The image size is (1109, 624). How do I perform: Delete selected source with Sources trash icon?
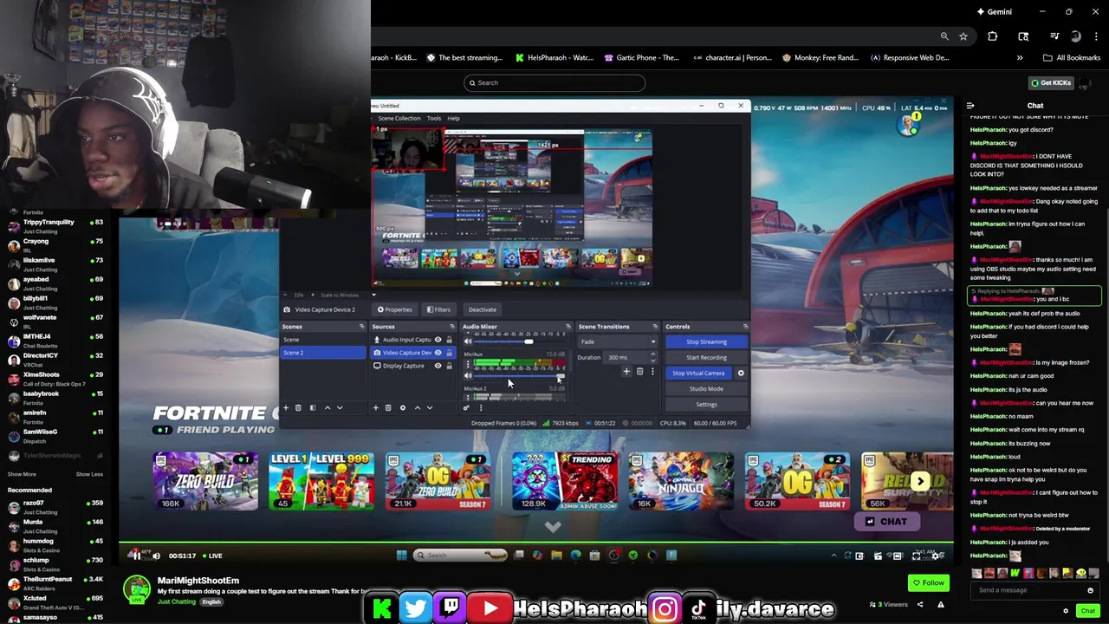tap(388, 407)
